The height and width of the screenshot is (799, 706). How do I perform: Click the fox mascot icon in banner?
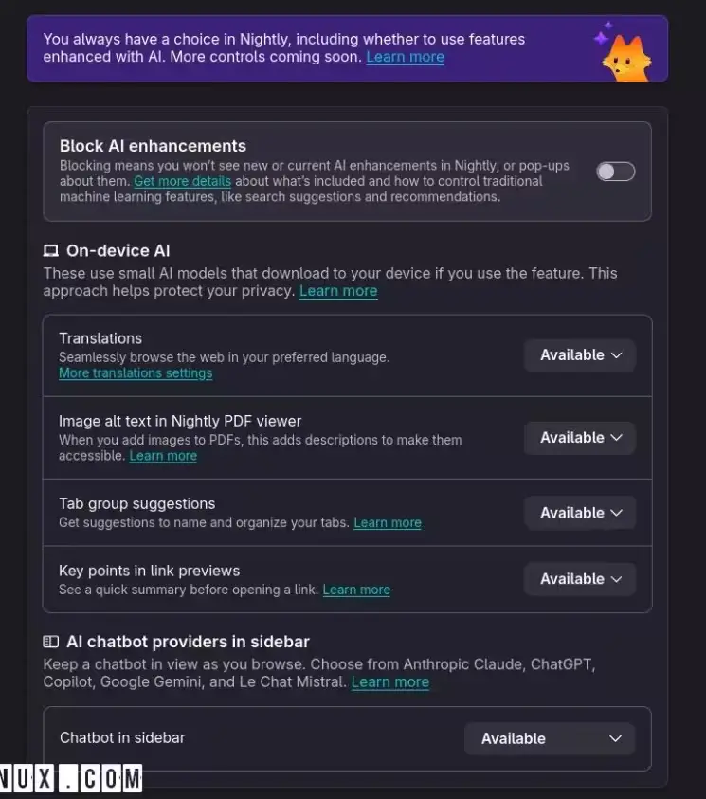pos(628,58)
